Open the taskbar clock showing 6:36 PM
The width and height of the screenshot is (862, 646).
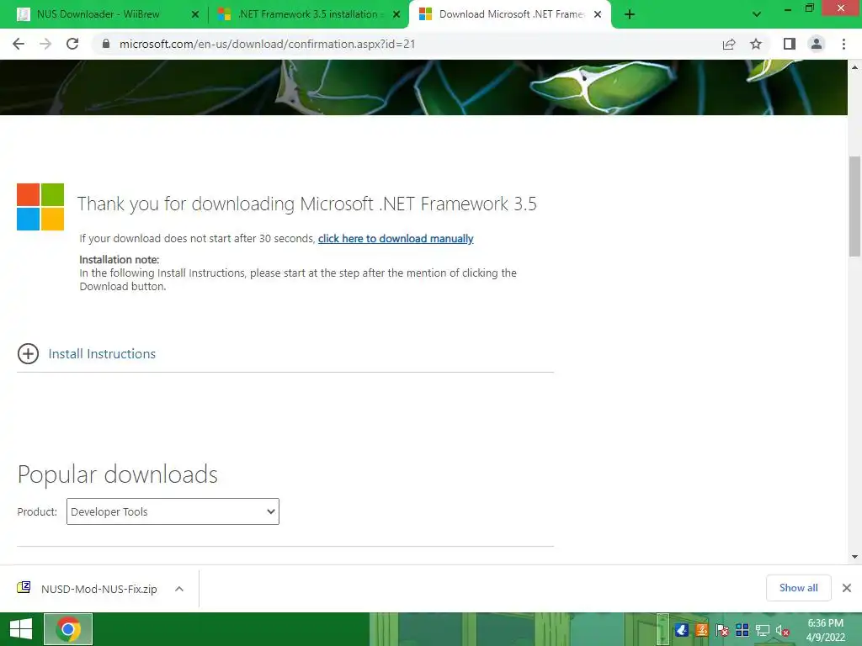(x=825, y=630)
